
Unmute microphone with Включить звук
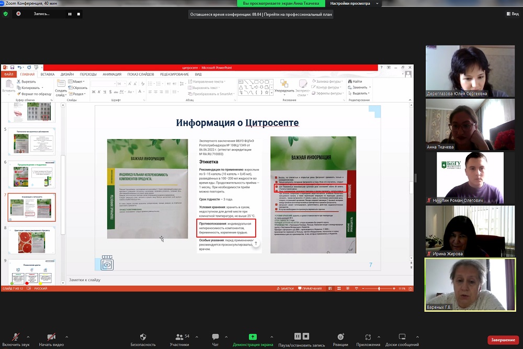click(x=15, y=337)
